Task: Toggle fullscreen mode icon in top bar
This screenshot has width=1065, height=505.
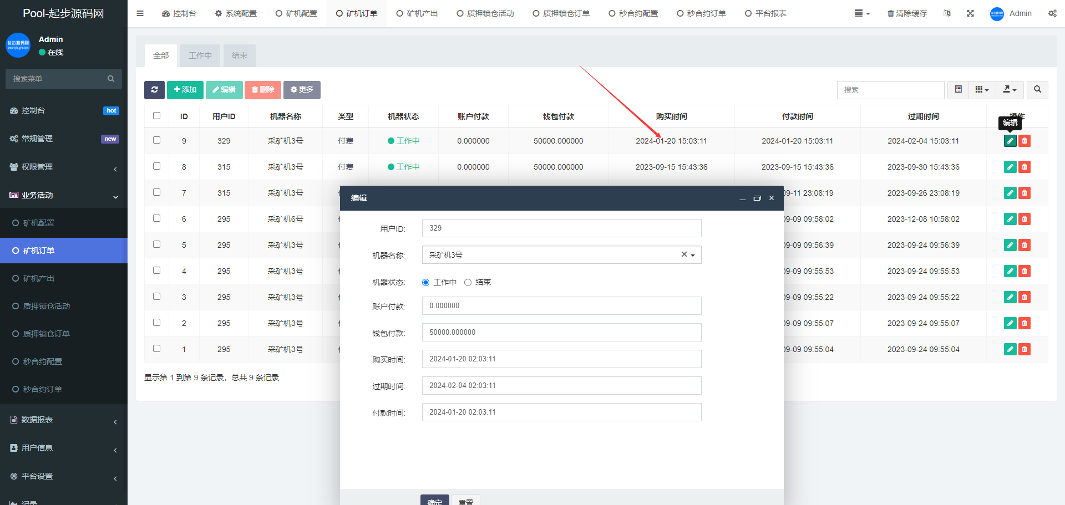Action: [970, 13]
